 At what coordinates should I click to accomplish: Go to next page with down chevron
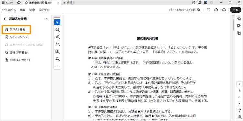(239, 103)
